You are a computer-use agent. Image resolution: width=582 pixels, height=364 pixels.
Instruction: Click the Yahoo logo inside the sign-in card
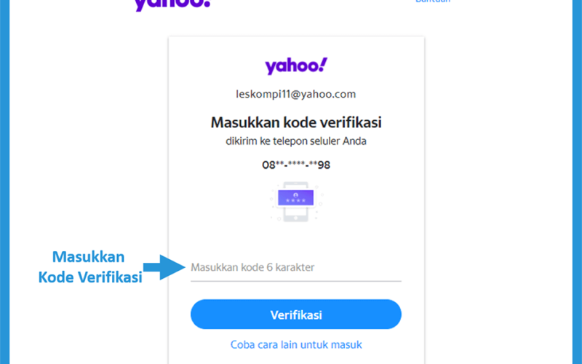coord(296,66)
